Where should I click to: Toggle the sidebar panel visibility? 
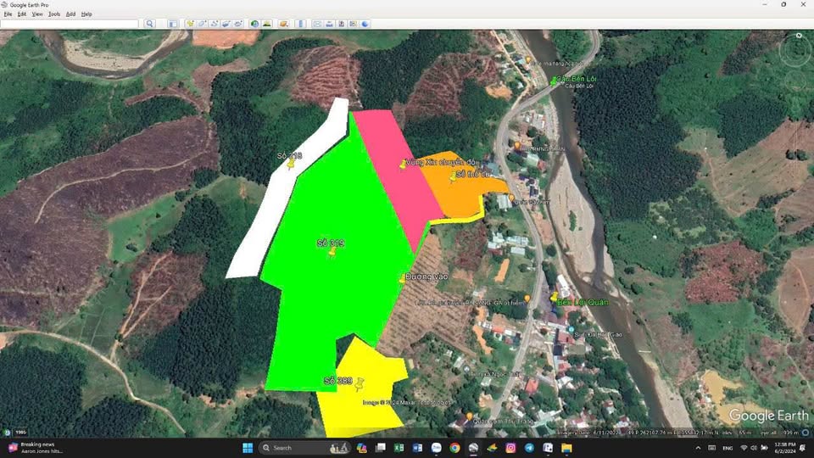173,24
